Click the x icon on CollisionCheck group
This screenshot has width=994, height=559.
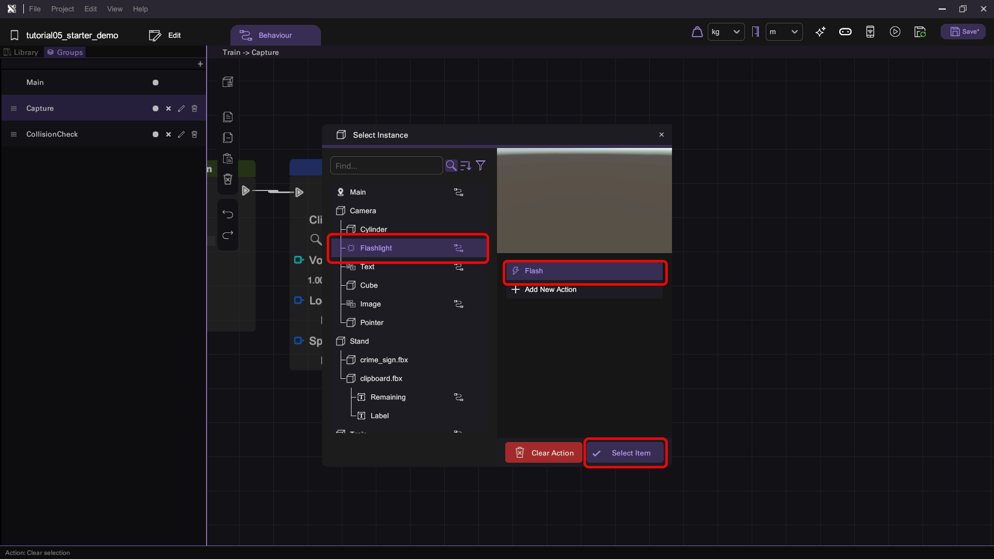click(168, 134)
